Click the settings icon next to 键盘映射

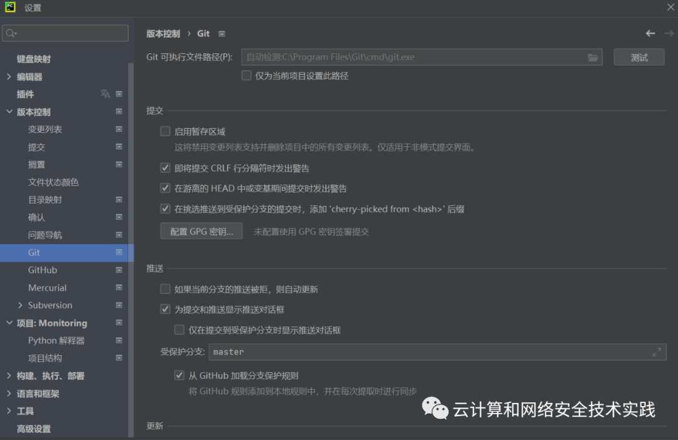[x=120, y=59]
